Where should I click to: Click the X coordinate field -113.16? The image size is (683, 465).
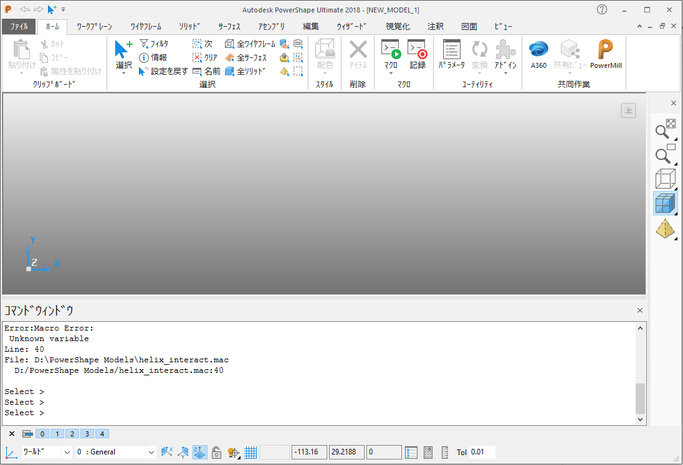tap(309, 453)
